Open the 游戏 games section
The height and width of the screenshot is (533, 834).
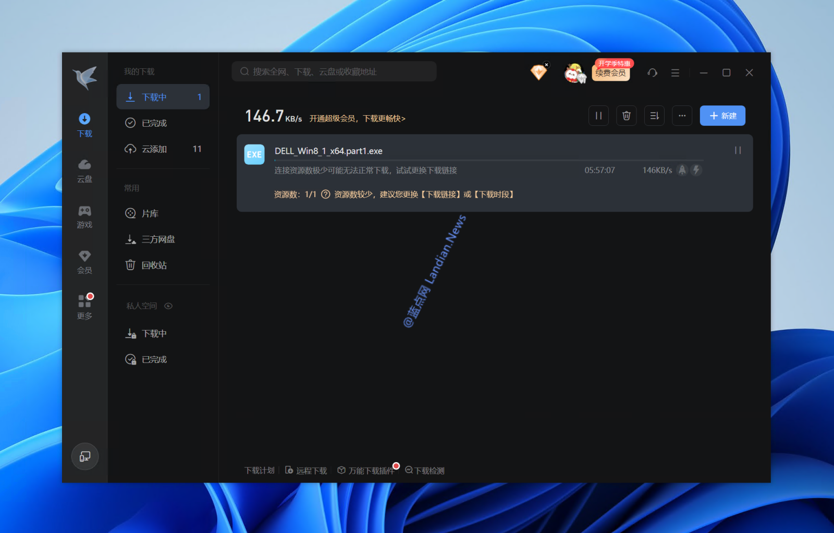[x=84, y=217]
